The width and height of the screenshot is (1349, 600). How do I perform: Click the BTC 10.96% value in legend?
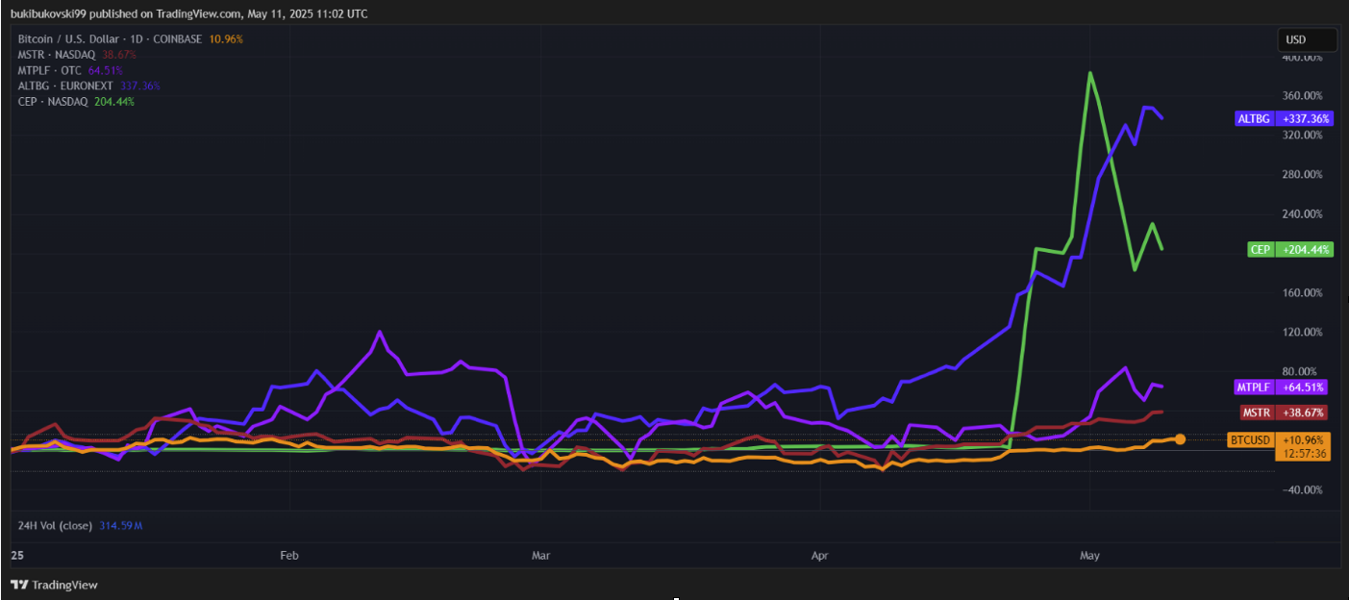click(x=226, y=38)
